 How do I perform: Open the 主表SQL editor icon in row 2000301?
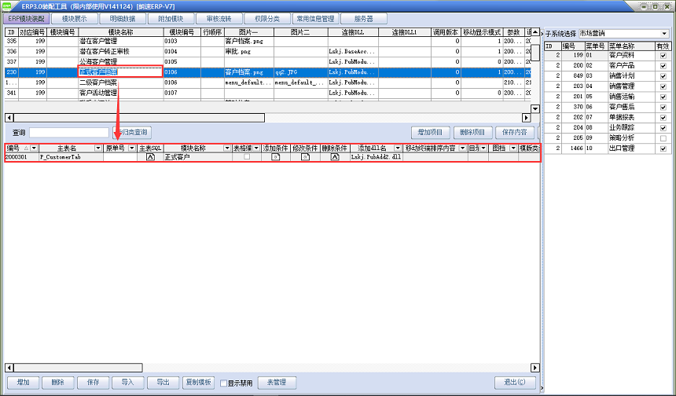tap(150, 157)
